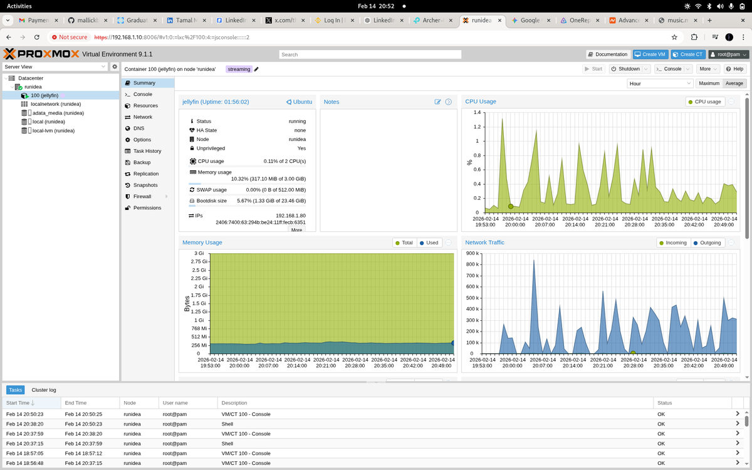Expand the Firewall submenu arrow
752x470 pixels.
coord(166,197)
